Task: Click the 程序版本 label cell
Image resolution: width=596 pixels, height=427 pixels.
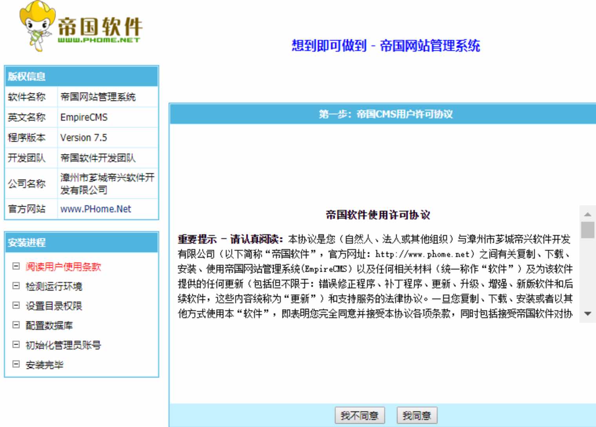Action: point(31,138)
